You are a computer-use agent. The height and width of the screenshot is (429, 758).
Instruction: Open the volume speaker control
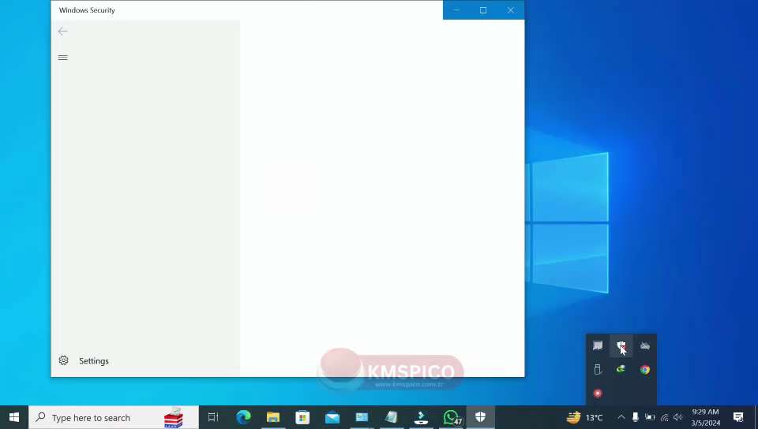(x=677, y=417)
